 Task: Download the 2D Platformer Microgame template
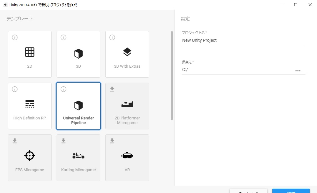point(112,89)
